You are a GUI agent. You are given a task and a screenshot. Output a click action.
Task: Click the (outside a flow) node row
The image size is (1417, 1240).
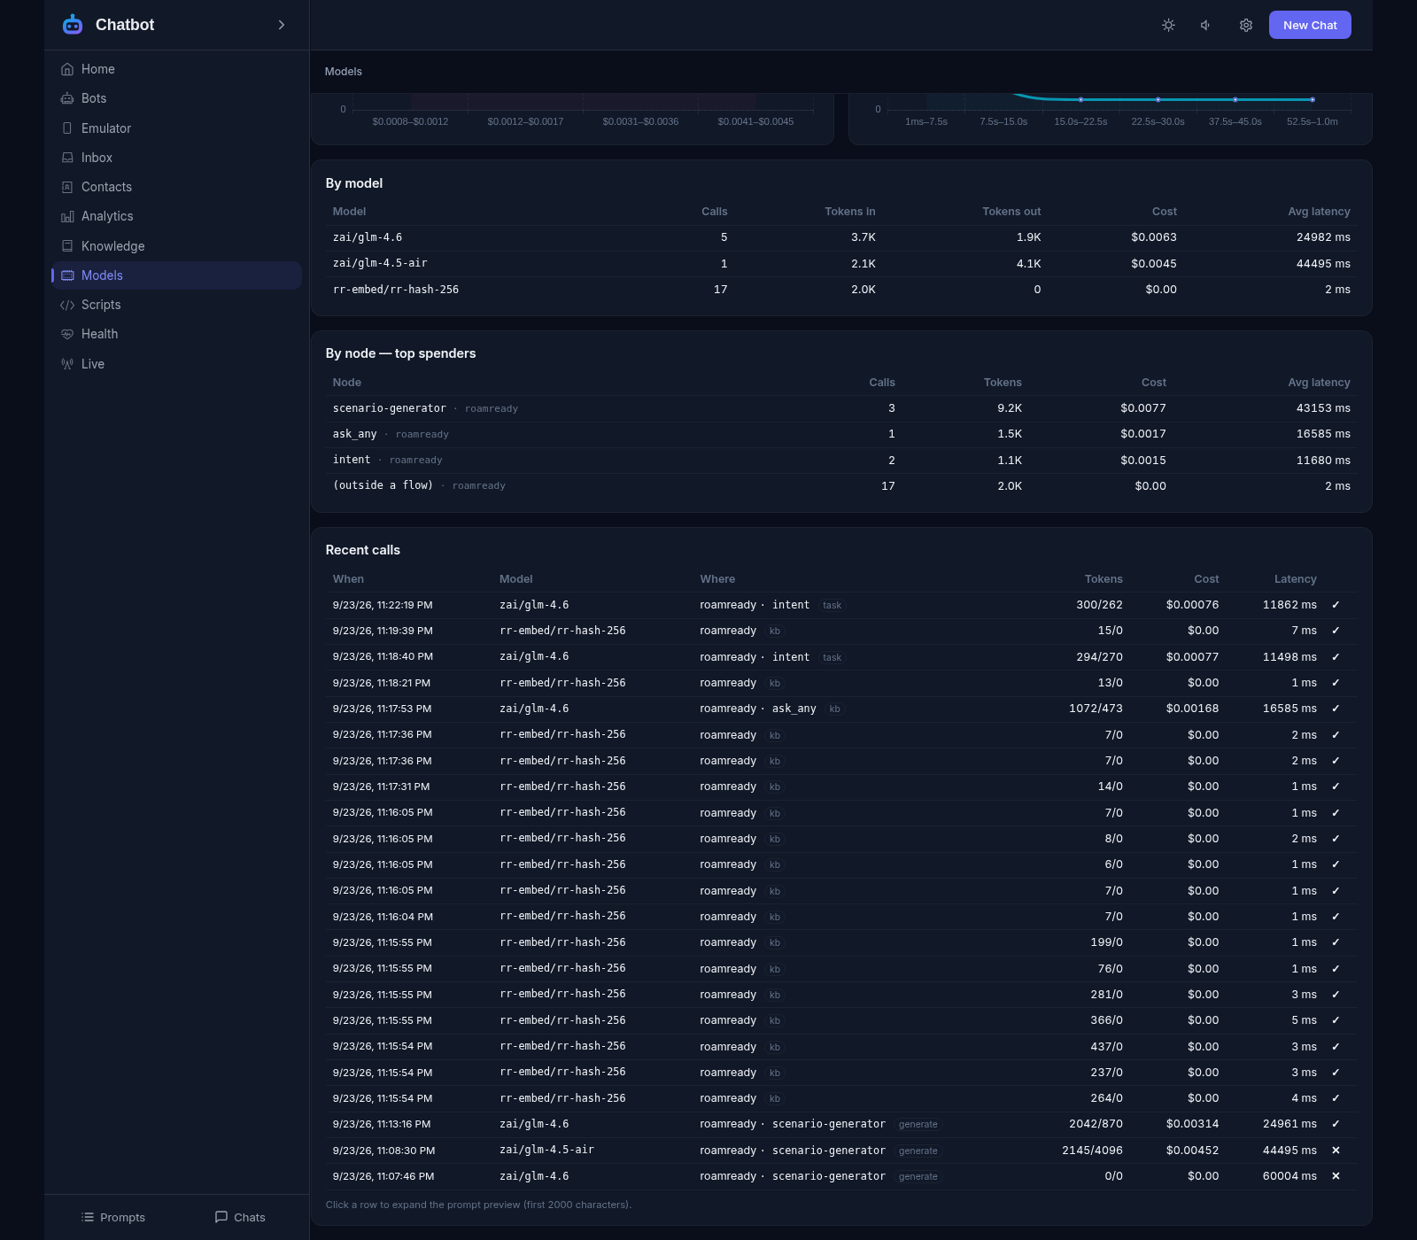(841, 486)
